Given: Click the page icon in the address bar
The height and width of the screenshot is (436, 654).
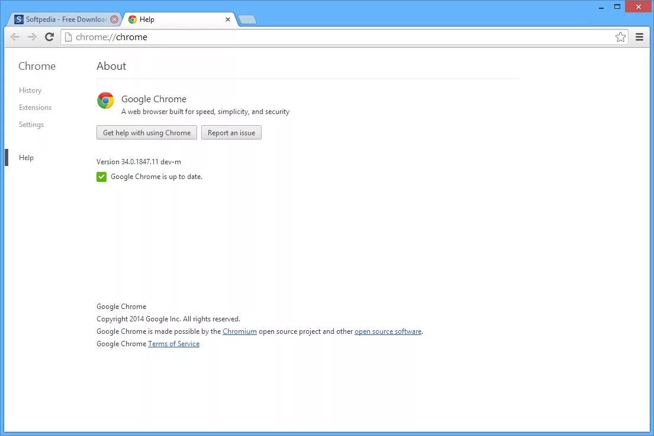Looking at the screenshot, I should (x=69, y=37).
